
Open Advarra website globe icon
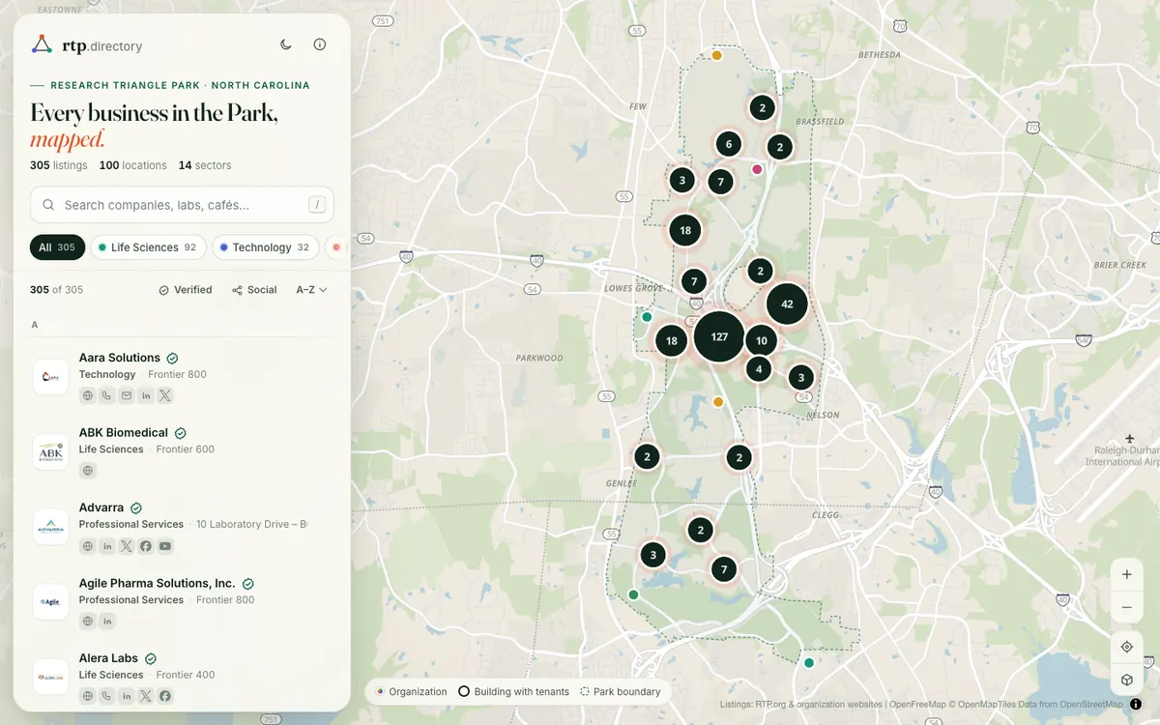coord(88,546)
